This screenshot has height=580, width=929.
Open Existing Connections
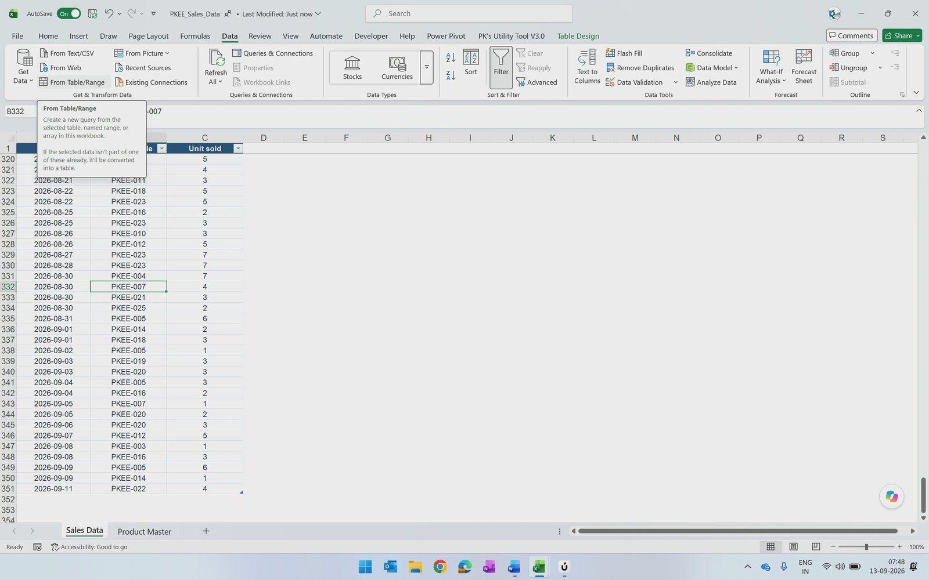point(151,82)
